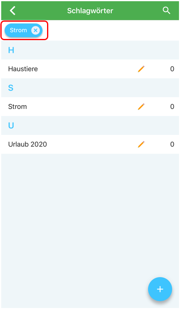Open search with the magnifier icon
This screenshot has height=310, width=181.
(x=167, y=10)
